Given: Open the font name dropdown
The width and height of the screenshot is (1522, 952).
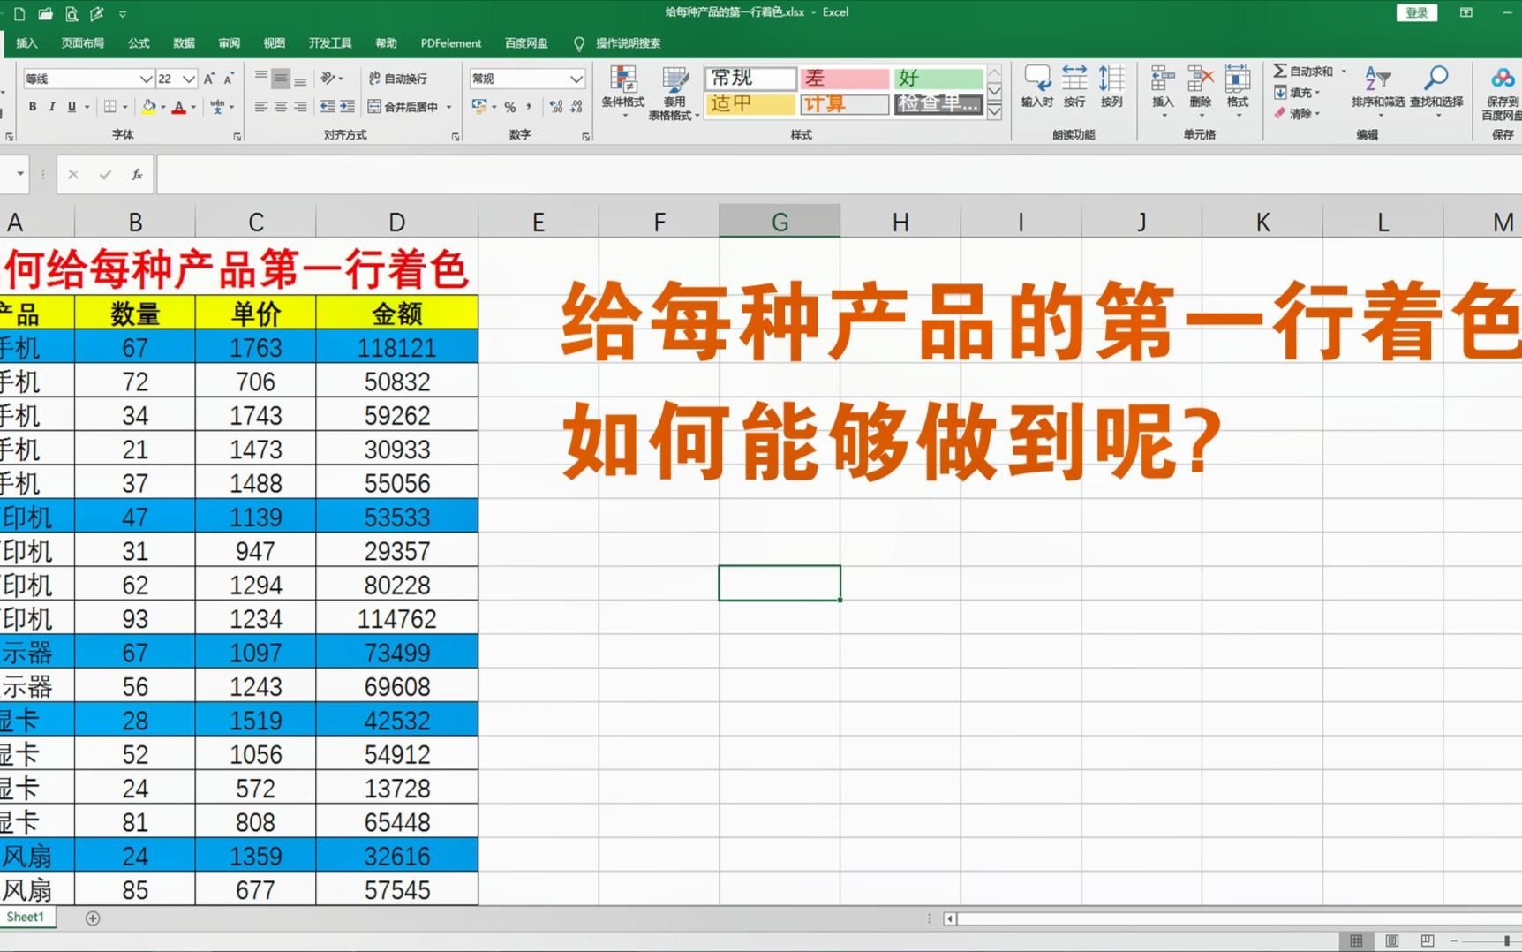Looking at the screenshot, I should point(147,79).
